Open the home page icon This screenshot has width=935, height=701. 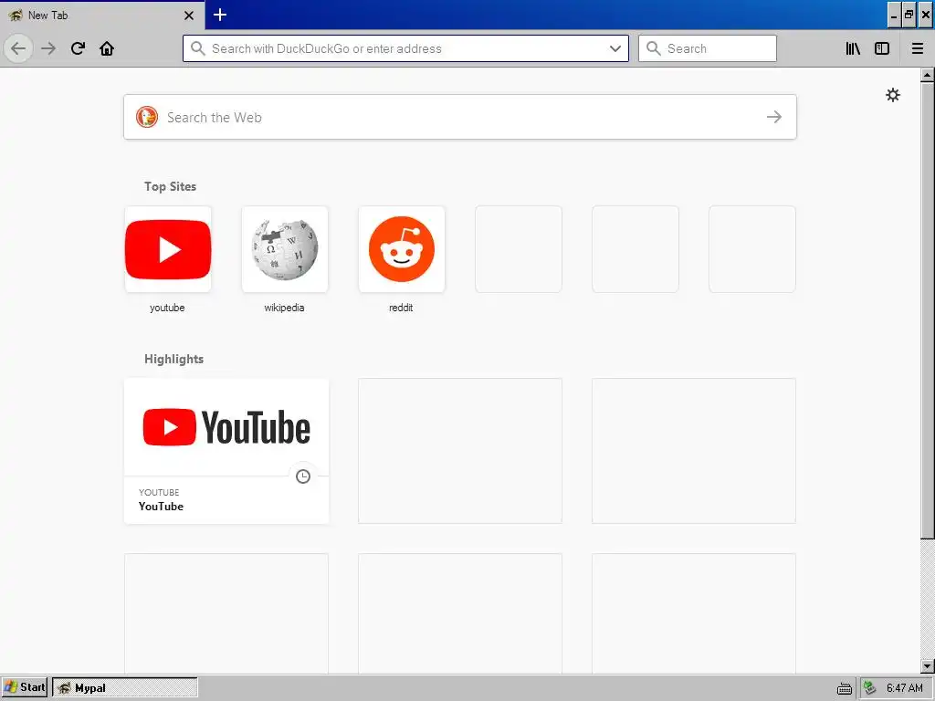click(107, 48)
